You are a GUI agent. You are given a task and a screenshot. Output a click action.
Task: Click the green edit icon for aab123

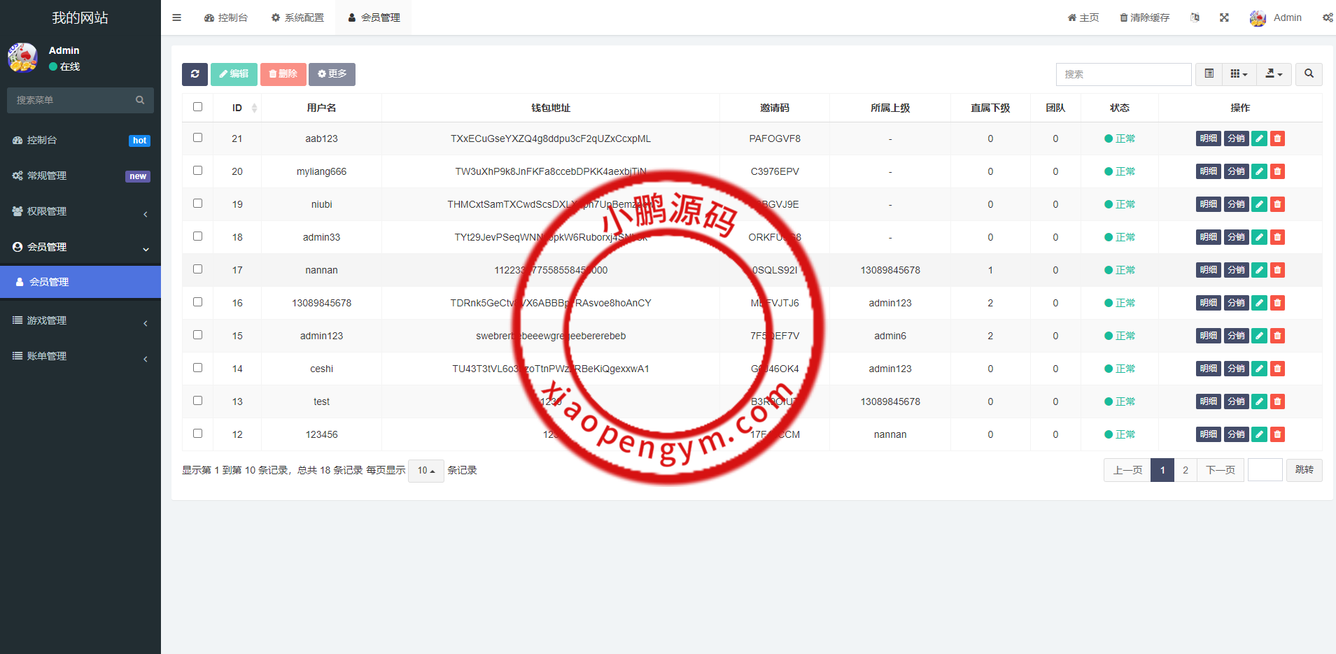coord(1259,138)
